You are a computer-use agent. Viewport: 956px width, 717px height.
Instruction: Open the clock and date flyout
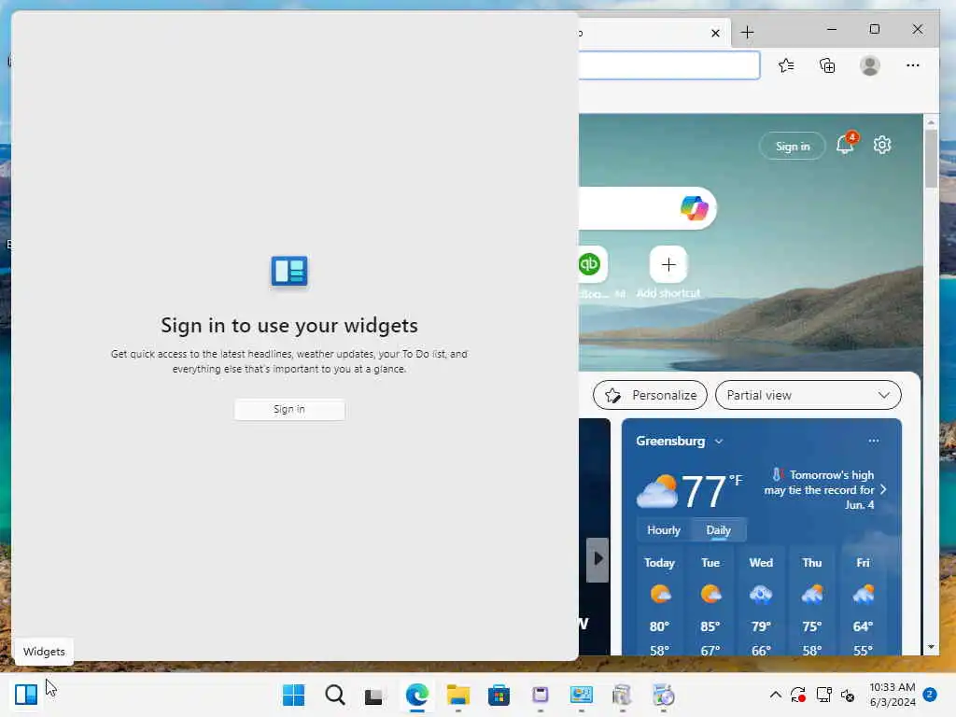pyautogui.click(x=893, y=695)
